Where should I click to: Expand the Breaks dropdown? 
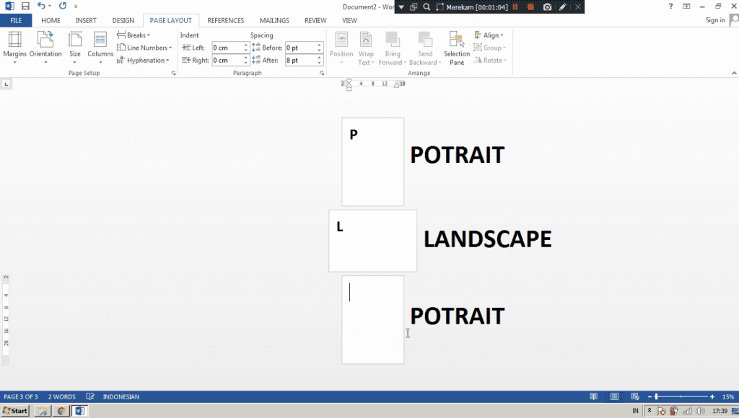pyautogui.click(x=134, y=35)
